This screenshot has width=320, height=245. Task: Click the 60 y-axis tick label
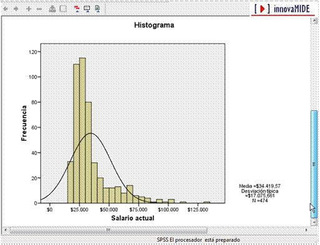34,127
